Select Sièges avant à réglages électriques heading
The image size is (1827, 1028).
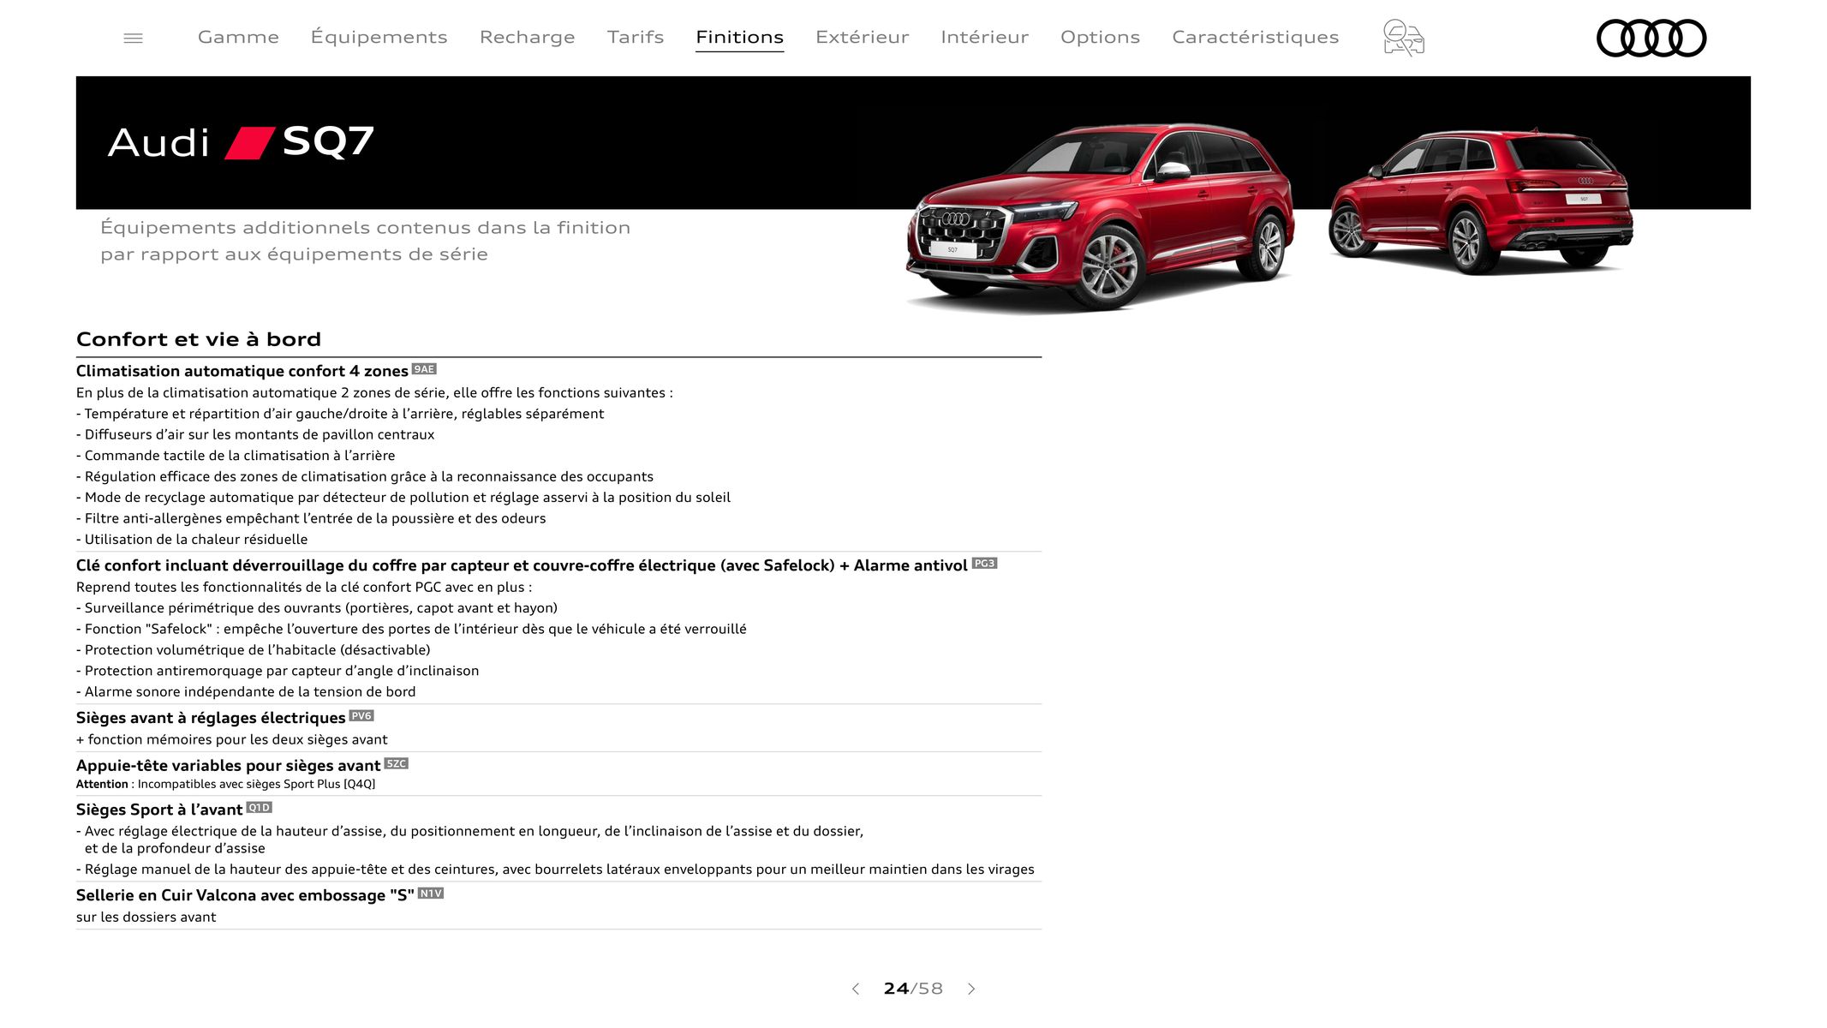(x=211, y=718)
